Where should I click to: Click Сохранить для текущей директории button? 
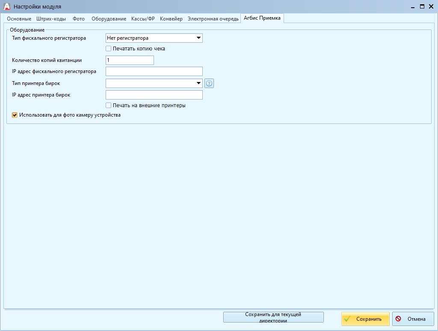pos(273,317)
